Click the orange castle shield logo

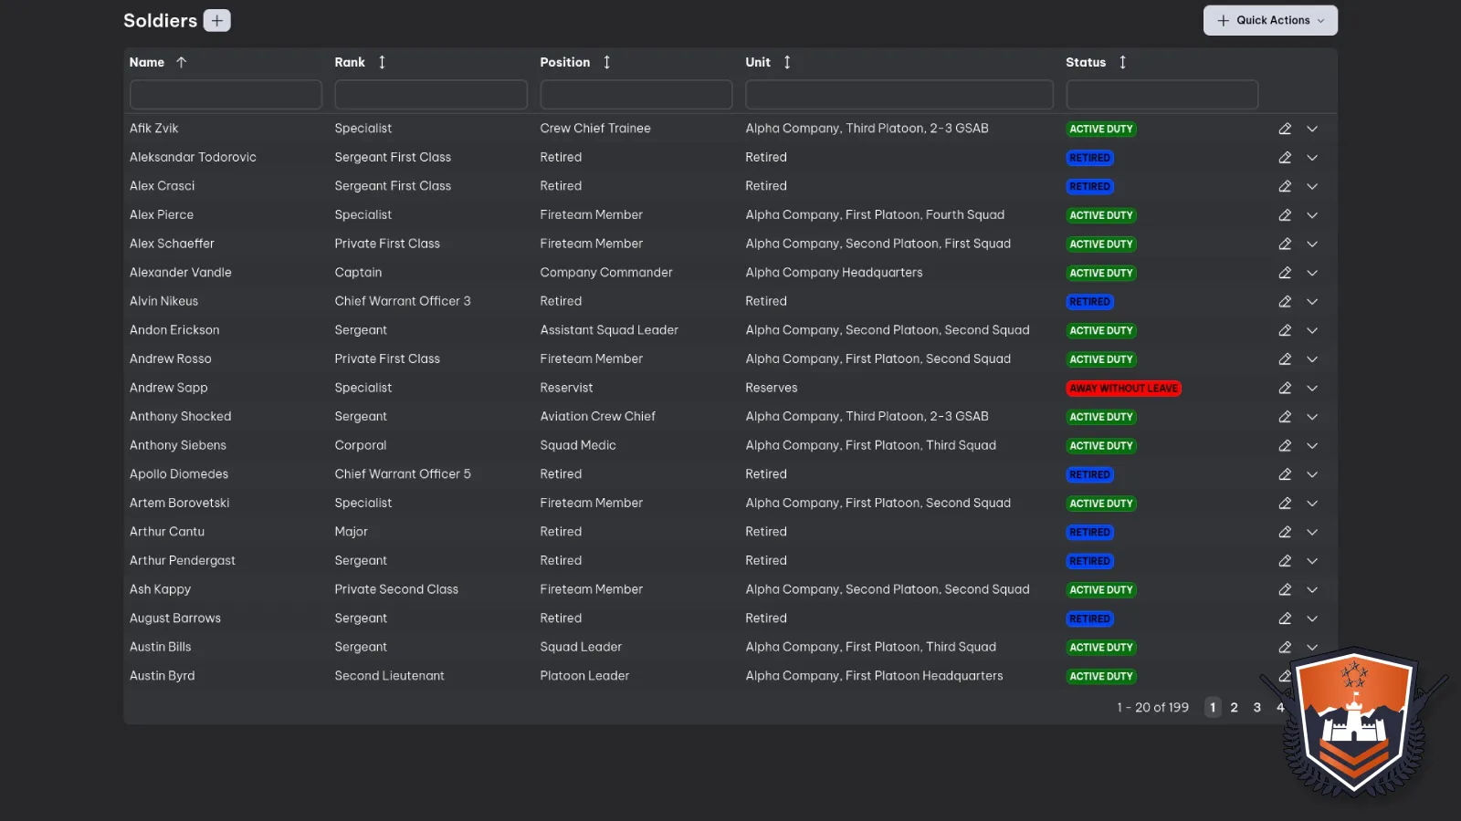click(x=1354, y=721)
